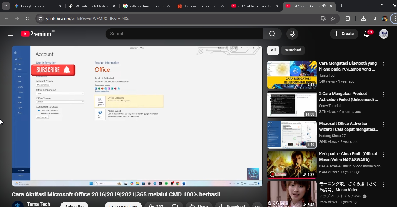Subscribe to the Tama Tech channel
This screenshot has width=397, height=207.
[74, 205]
